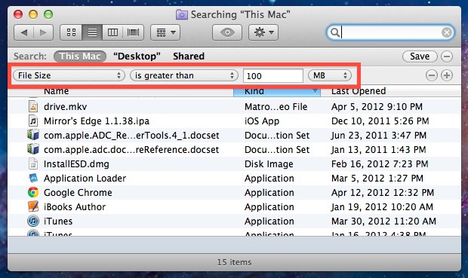Minimize the window with yellow button
The image size is (468, 278).
[x=33, y=14]
